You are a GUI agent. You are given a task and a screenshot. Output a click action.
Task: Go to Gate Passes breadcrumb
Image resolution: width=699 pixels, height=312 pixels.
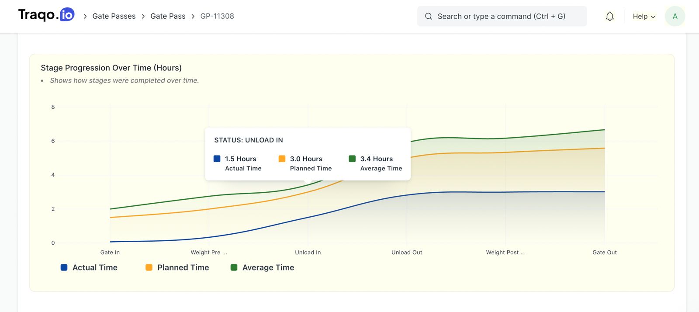tap(114, 16)
